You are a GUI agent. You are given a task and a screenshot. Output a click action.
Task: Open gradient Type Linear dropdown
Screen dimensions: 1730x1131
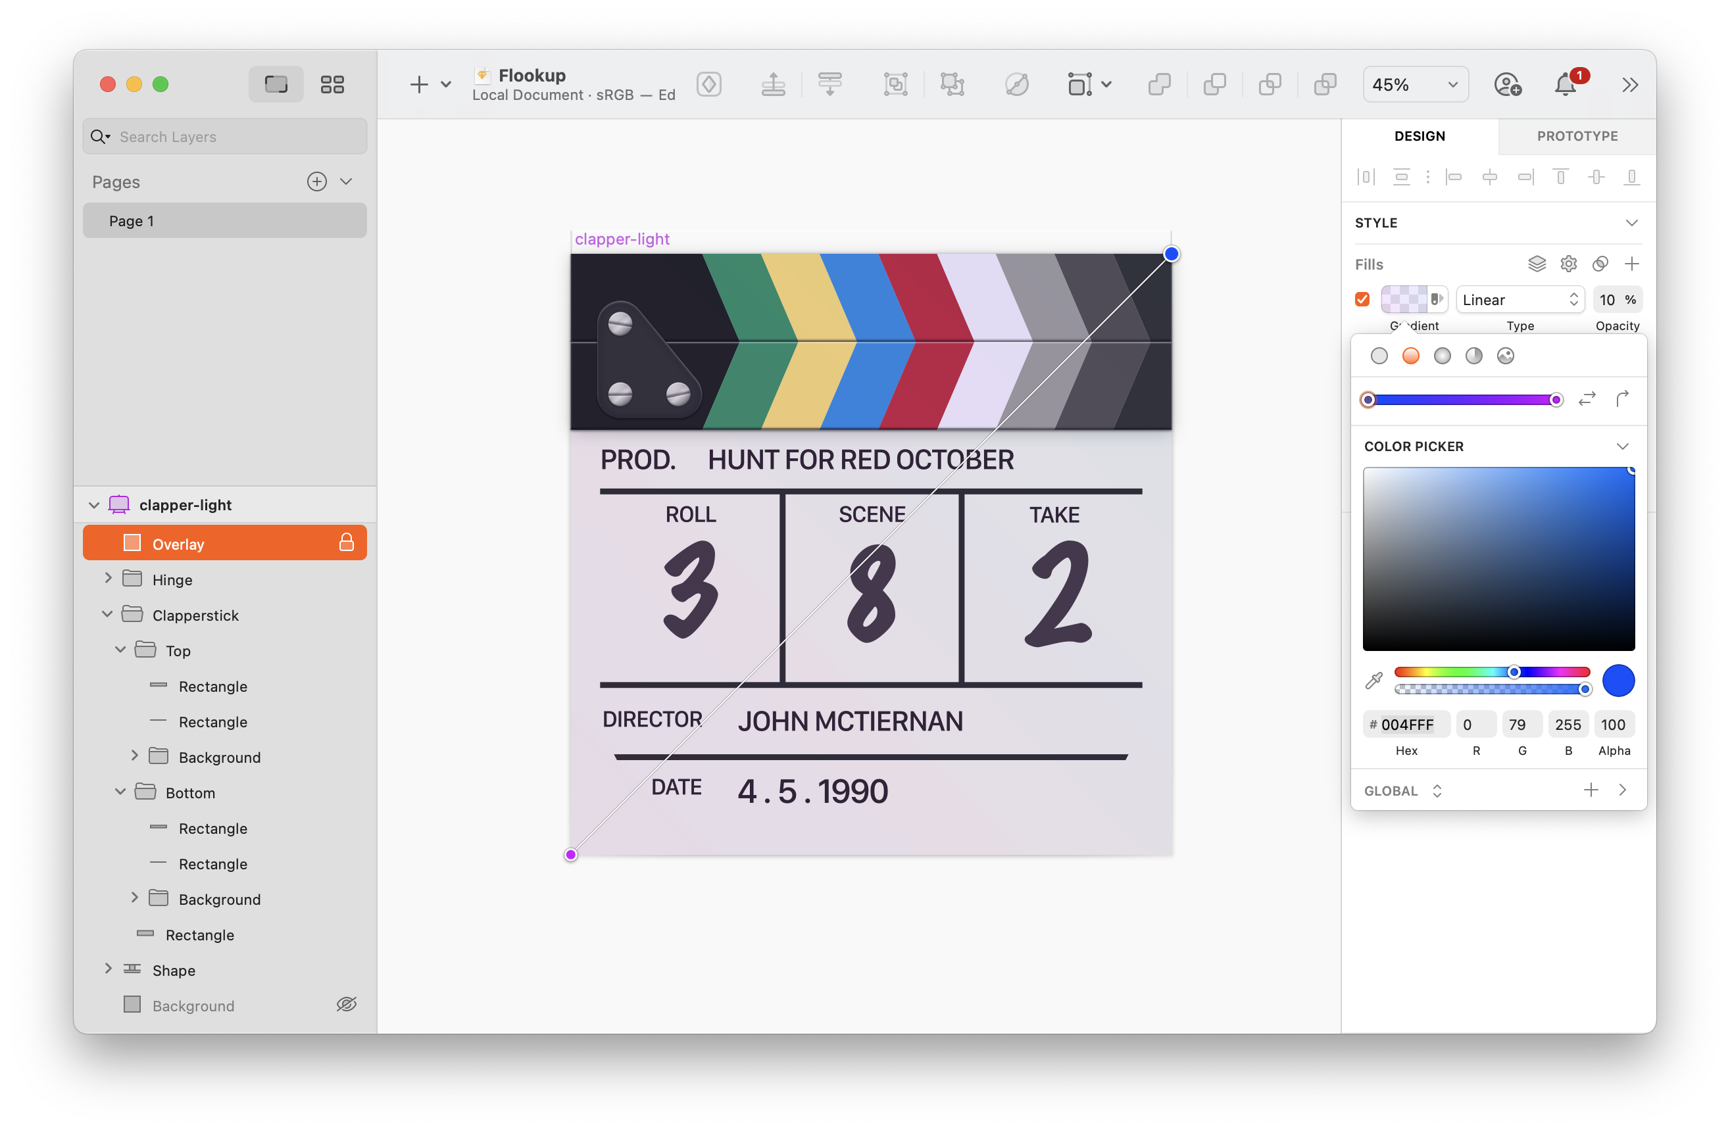tap(1520, 299)
